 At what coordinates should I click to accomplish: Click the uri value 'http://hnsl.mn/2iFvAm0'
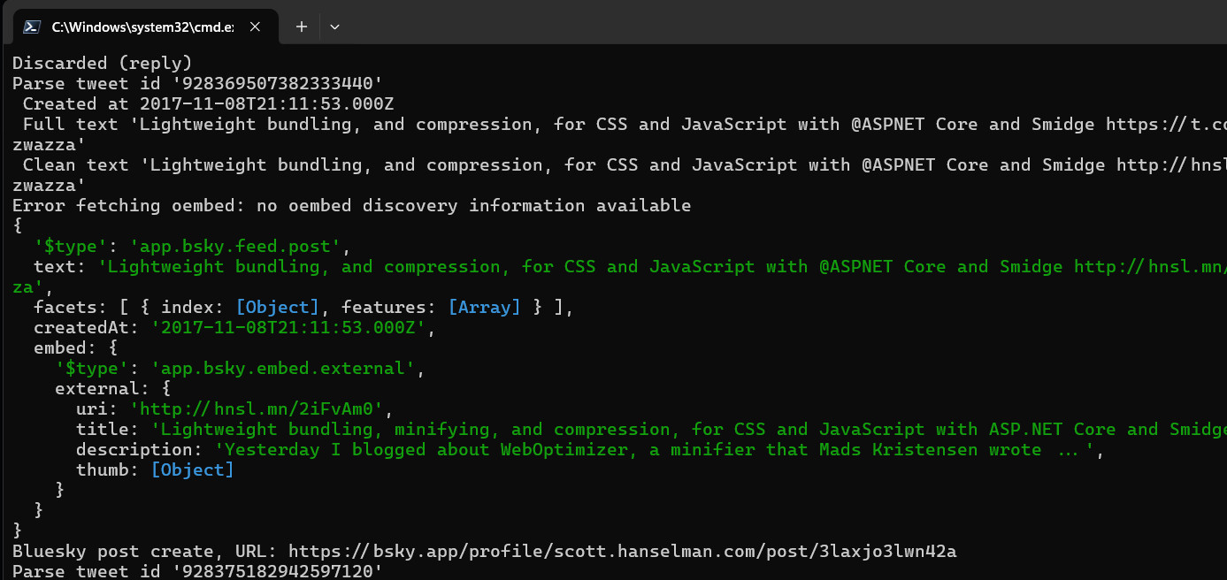tap(257, 408)
